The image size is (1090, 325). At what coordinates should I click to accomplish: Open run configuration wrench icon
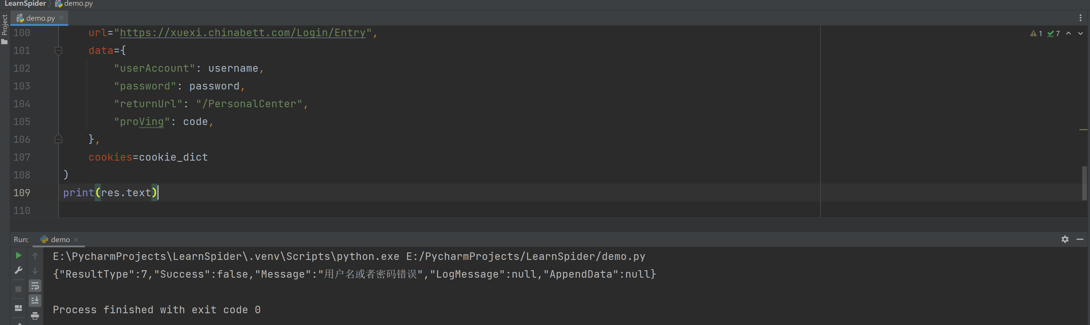18,270
